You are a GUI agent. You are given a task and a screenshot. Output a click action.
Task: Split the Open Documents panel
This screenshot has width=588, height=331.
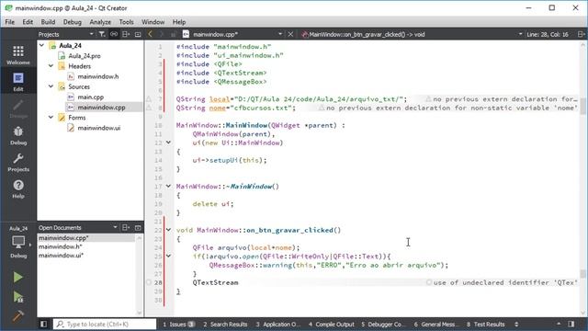point(126,227)
